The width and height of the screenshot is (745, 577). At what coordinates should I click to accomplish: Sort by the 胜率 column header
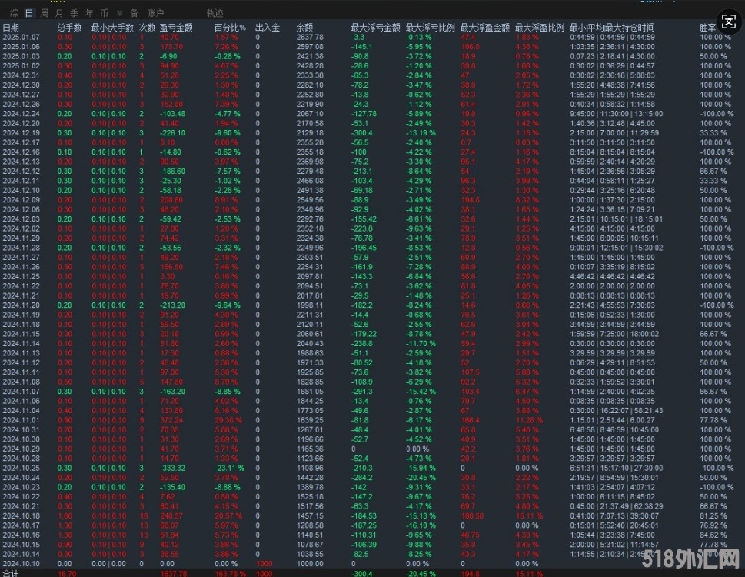coord(708,27)
